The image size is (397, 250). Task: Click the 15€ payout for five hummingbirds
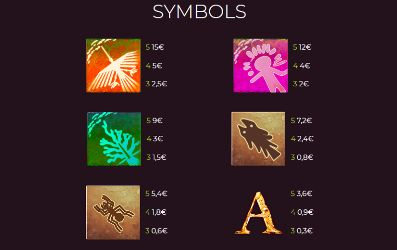158,47
